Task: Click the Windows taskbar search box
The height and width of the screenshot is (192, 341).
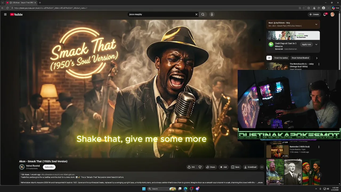Action: [x=162, y=189]
